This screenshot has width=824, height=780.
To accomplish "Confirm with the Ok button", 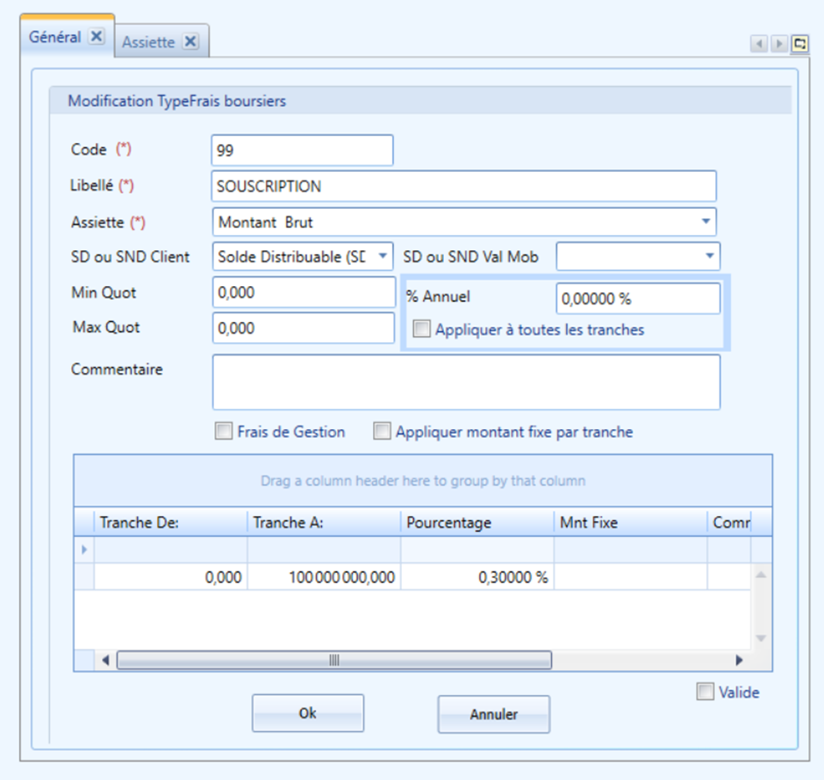I will click(308, 712).
